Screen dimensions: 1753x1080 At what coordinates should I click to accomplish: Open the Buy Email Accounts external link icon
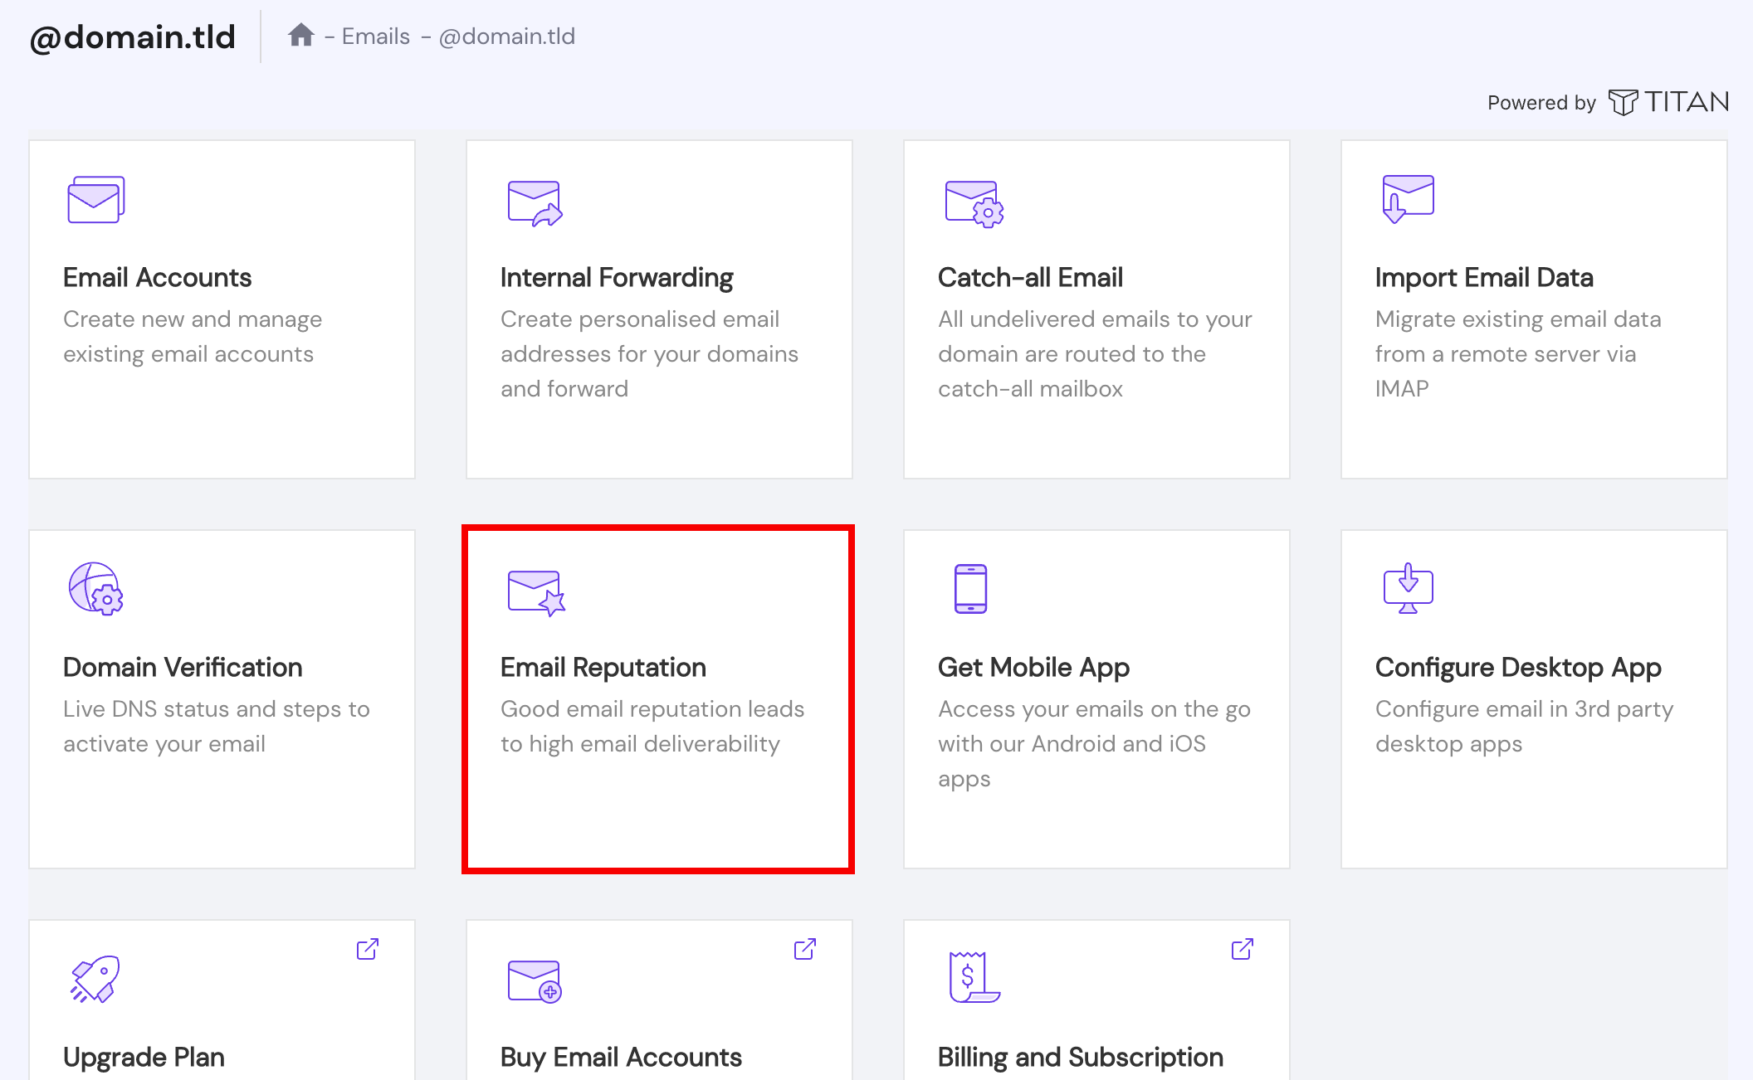(x=804, y=949)
